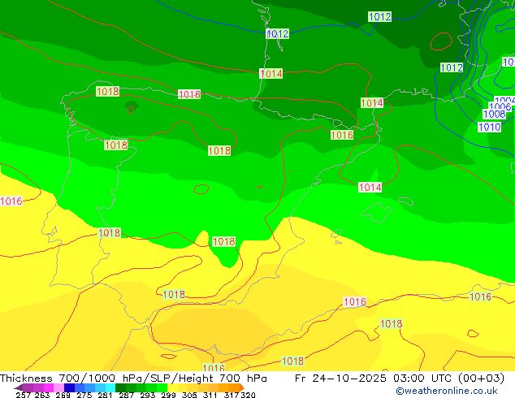Click the legend value 317

(x=232, y=395)
